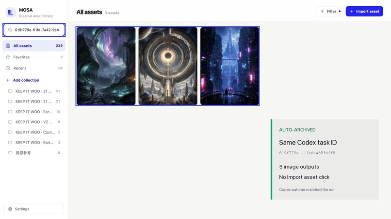Screen dimensions: 391x219
Task: Click the 'All assets' page heading
Action: pyautogui.click(x=89, y=12)
